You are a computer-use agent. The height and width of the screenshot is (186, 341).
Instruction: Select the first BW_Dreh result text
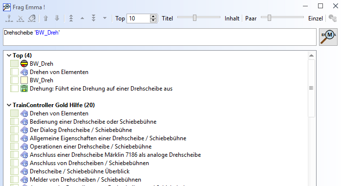pyautogui.click(x=42, y=64)
